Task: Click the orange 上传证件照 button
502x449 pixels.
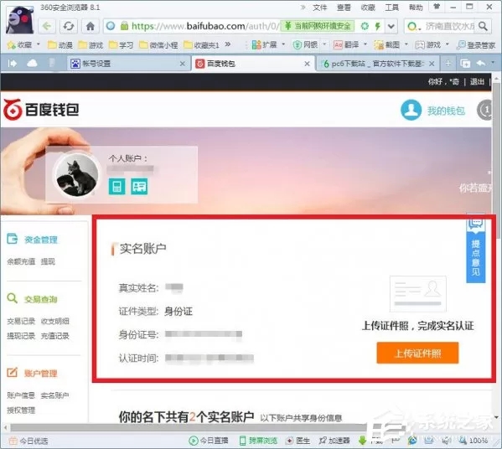Action: click(x=417, y=353)
